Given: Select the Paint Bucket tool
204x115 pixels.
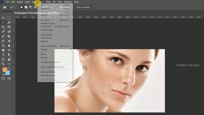Looking at the screenshot, I should 3,45.
